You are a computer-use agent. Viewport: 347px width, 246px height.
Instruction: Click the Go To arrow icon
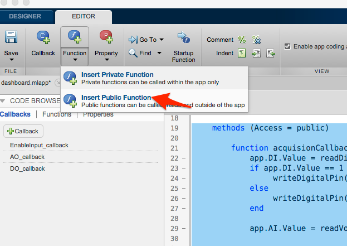tap(133, 40)
